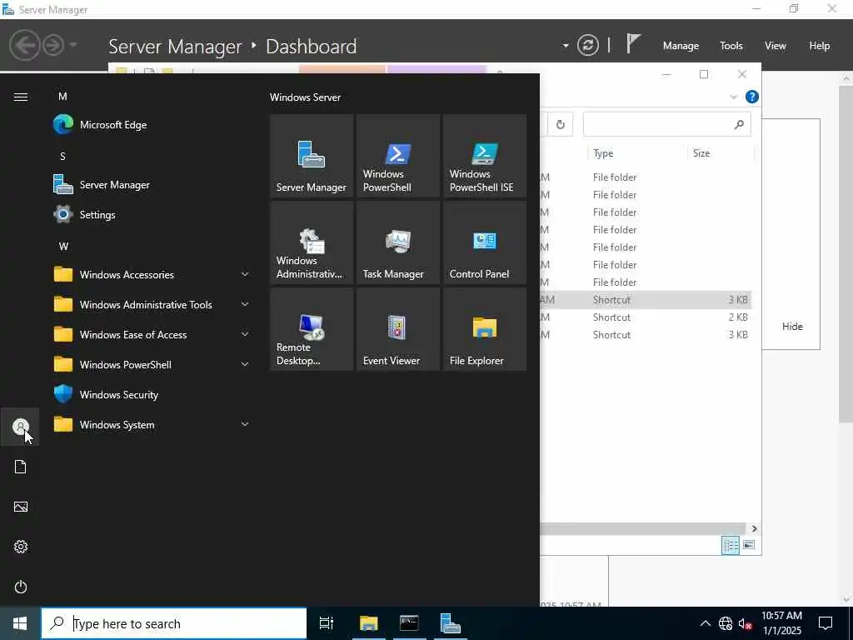Switch to the Command Prompt taskbar icon
This screenshot has height=640, width=853.
(x=409, y=623)
